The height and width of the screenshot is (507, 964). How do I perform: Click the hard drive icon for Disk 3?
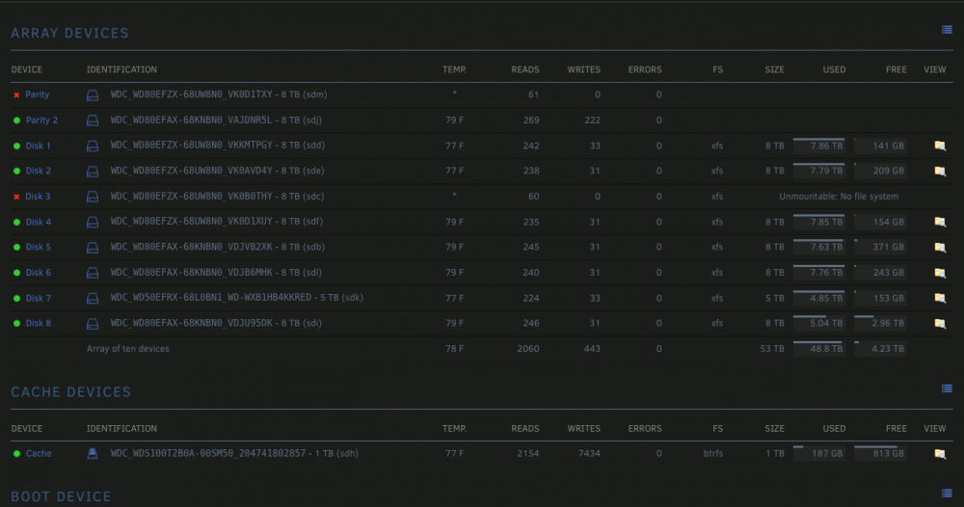point(93,197)
